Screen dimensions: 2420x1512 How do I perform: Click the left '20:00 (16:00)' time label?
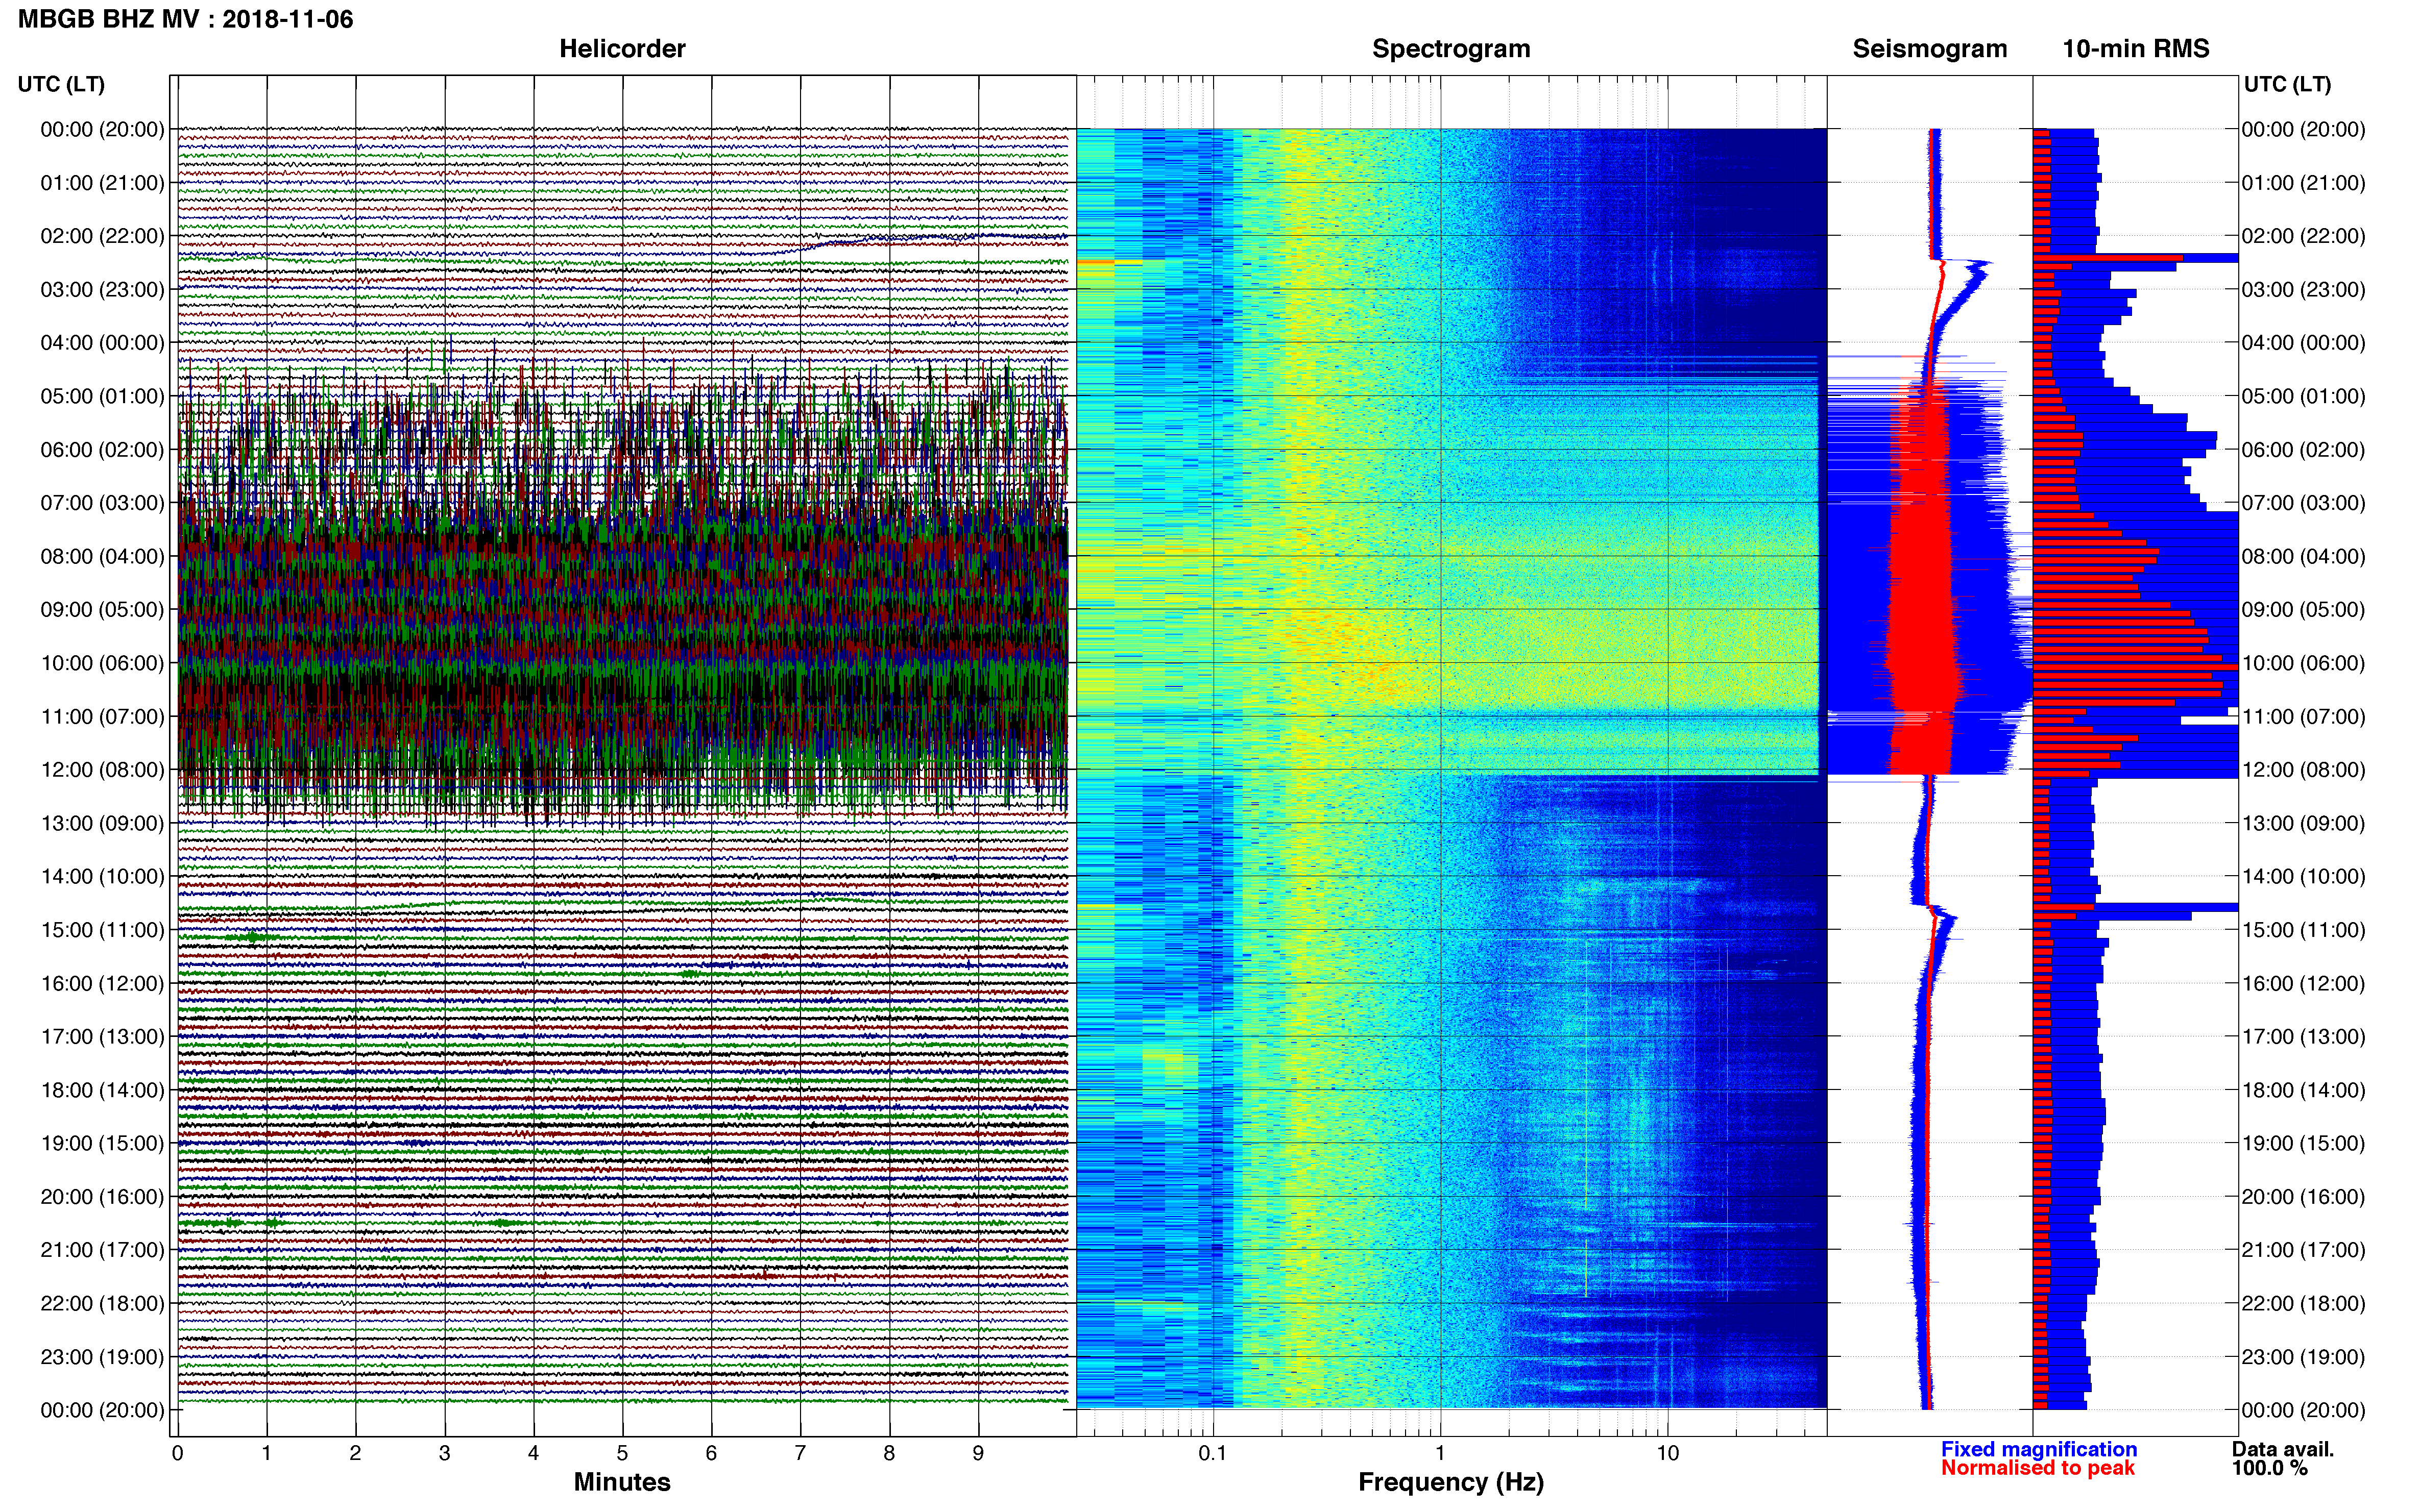click(102, 1197)
